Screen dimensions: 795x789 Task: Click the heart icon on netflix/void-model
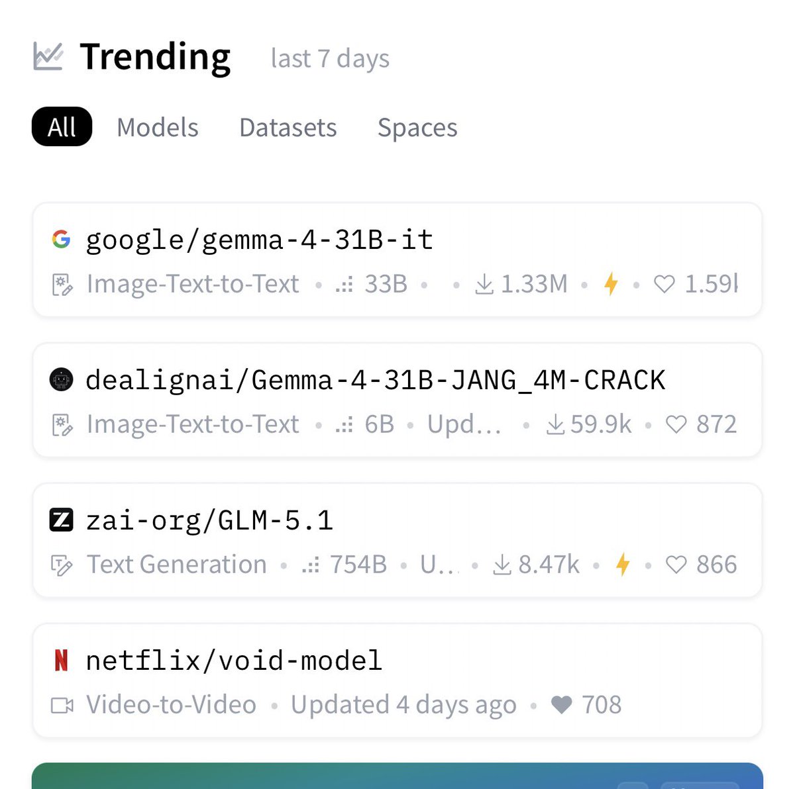point(561,705)
